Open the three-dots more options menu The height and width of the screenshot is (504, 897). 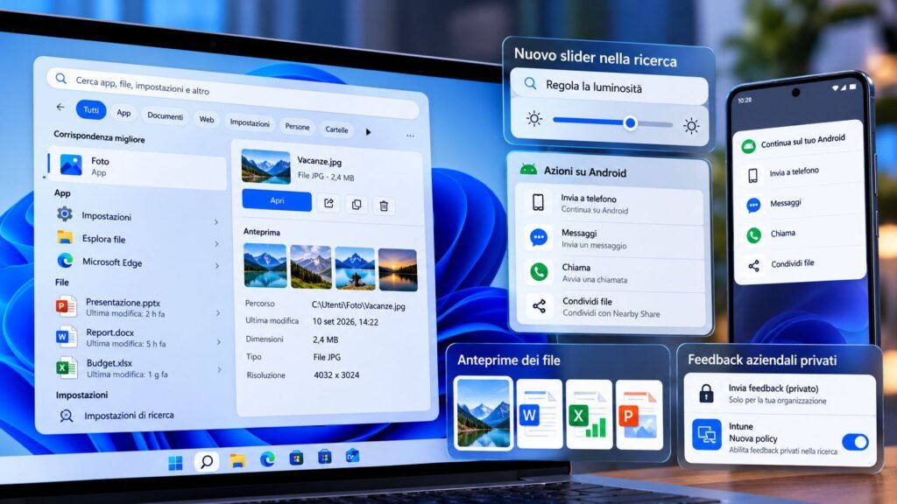coord(410,136)
